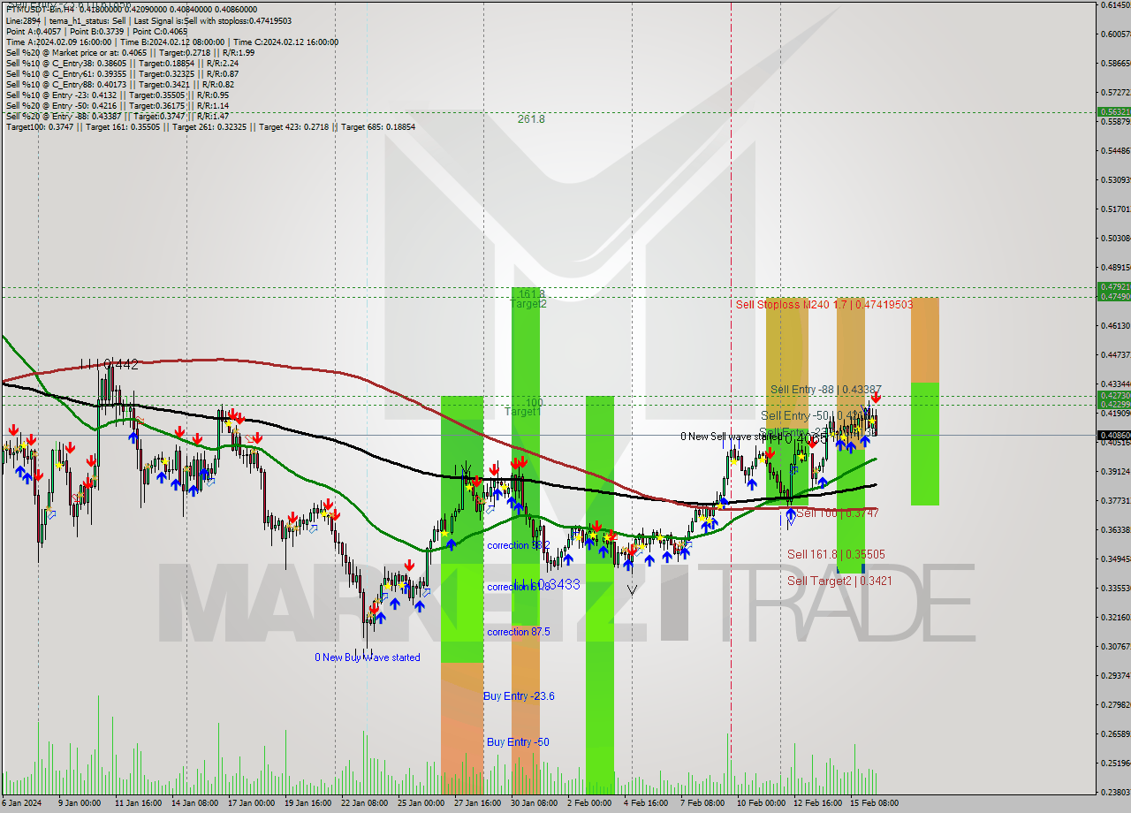The height and width of the screenshot is (813, 1131).
Task: Click the orange stoploss zone of the rightmost projection column
Action: [x=925, y=340]
